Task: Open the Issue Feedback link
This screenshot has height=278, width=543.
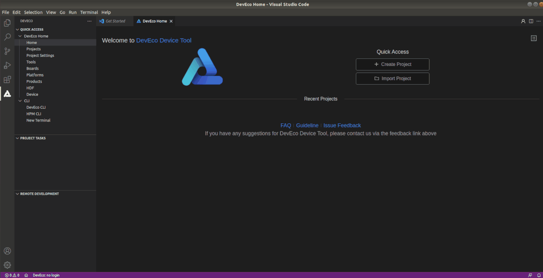Action: 342,125
